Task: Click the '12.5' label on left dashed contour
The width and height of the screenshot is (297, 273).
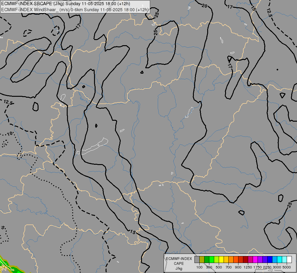Action: (x=8, y=102)
